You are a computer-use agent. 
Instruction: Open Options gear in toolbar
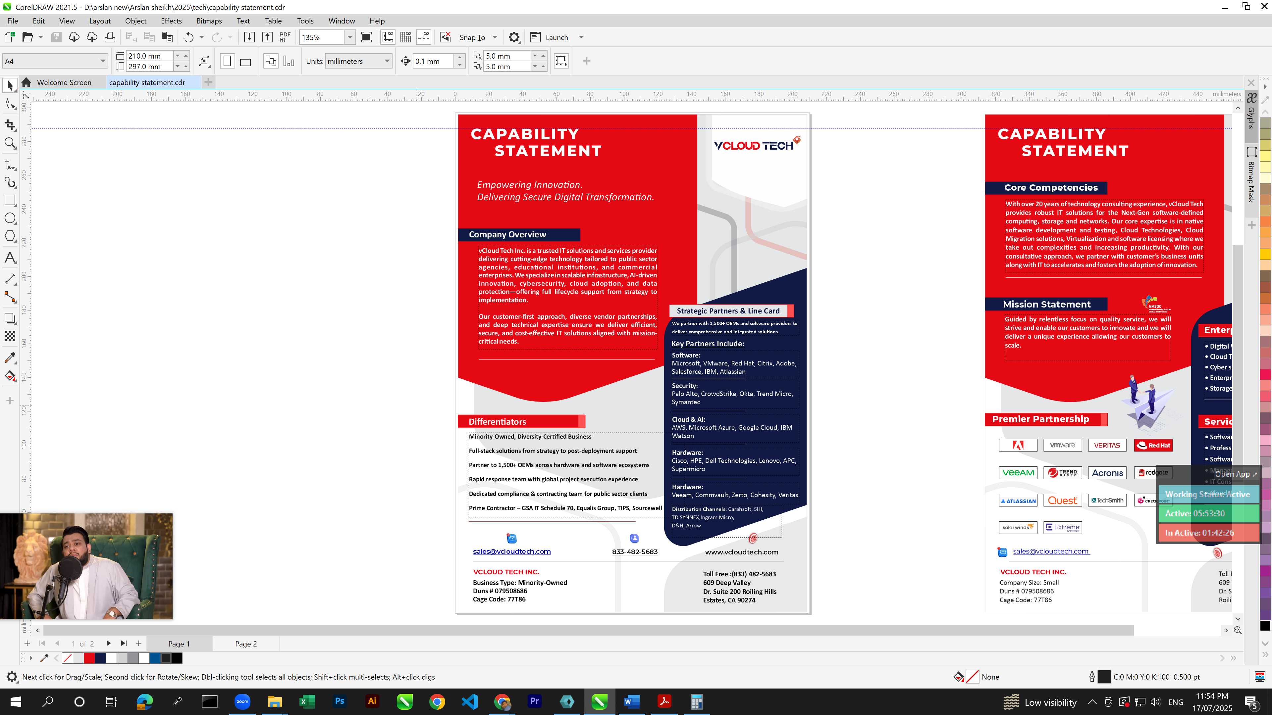pos(514,37)
